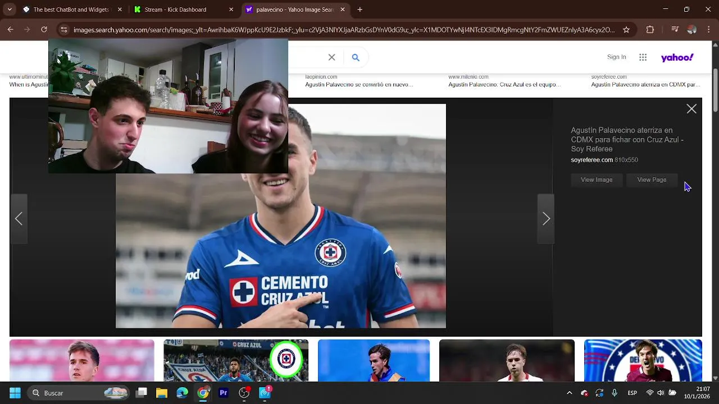Go back to previous page

coord(11,30)
